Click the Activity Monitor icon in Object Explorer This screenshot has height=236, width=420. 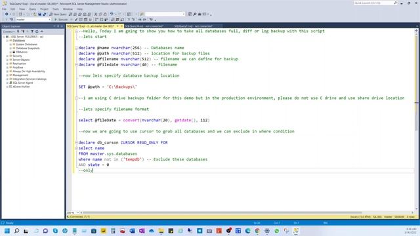click(42, 31)
